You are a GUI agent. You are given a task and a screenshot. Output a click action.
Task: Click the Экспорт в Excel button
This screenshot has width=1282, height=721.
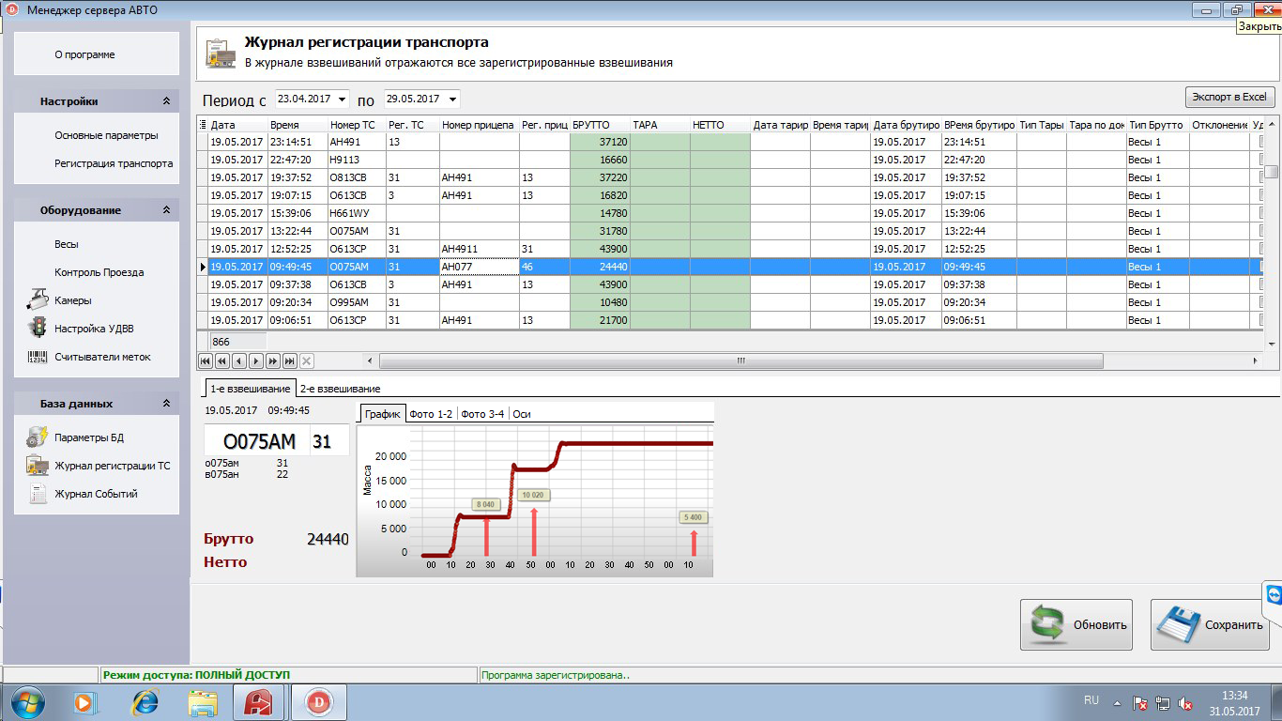click(1229, 97)
